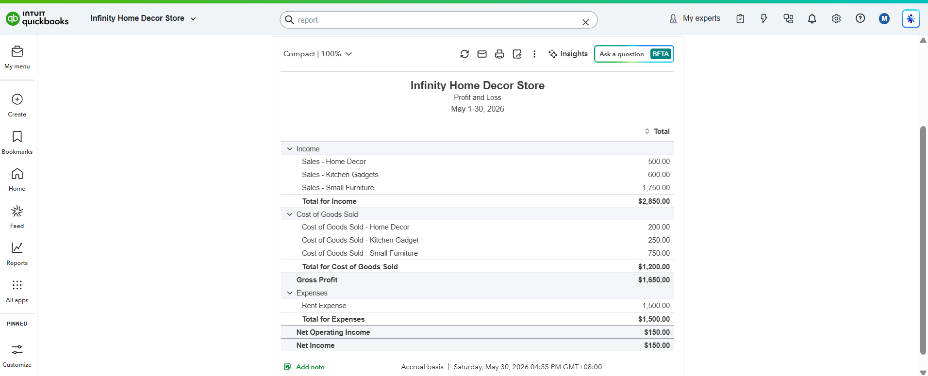
Task: Go to Home in sidebar
Action: coord(17,180)
